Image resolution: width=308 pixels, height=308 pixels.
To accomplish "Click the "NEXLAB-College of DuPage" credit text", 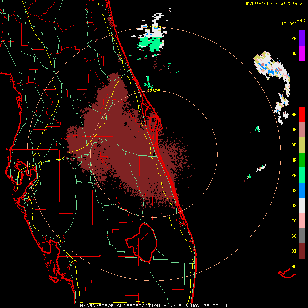I will (273, 4).
